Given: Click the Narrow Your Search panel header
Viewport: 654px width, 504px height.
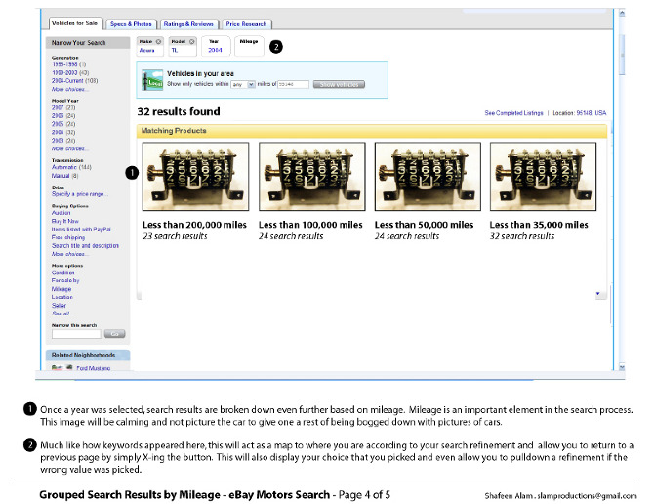Looking at the screenshot, I should [x=88, y=43].
